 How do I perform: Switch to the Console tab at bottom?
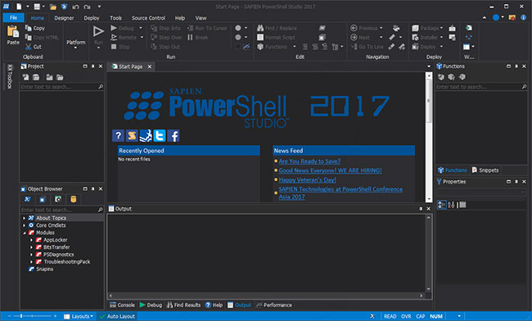[x=122, y=305]
